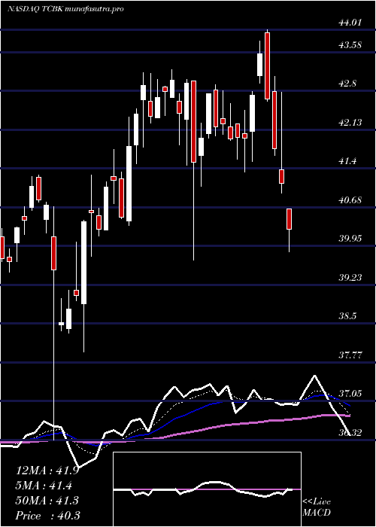The image size is (376, 527).
Task: Click the MACD inset chart panel
Action: (x=207, y=489)
